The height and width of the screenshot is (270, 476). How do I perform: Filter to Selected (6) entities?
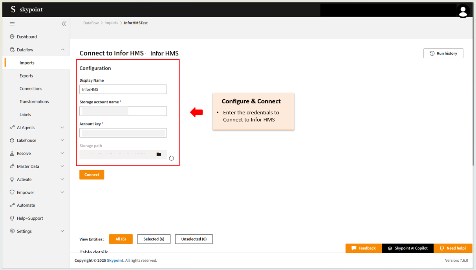pos(154,239)
